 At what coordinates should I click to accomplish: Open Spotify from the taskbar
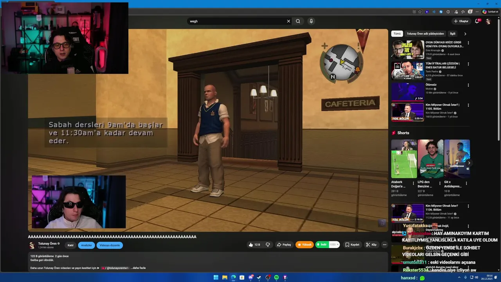[x=276, y=278]
